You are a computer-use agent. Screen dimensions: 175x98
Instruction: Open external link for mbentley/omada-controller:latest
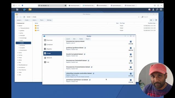click(94, 73)
